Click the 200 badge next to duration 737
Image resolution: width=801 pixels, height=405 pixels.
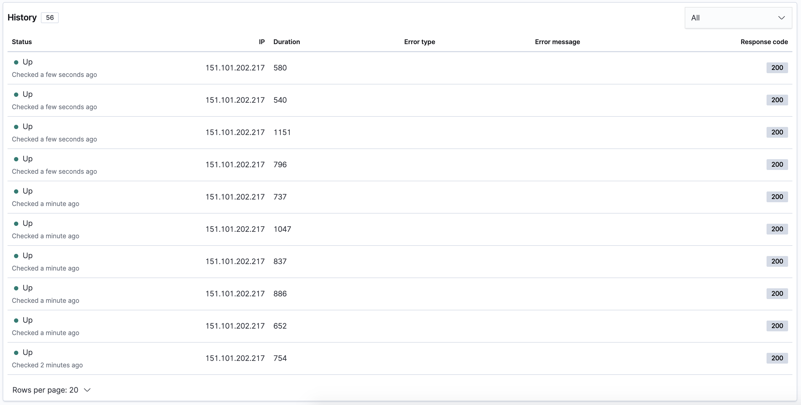777,197
